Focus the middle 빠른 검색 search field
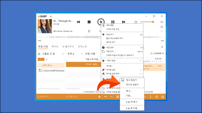Viewport: 202px width, 113px height. tap(80, 97)
